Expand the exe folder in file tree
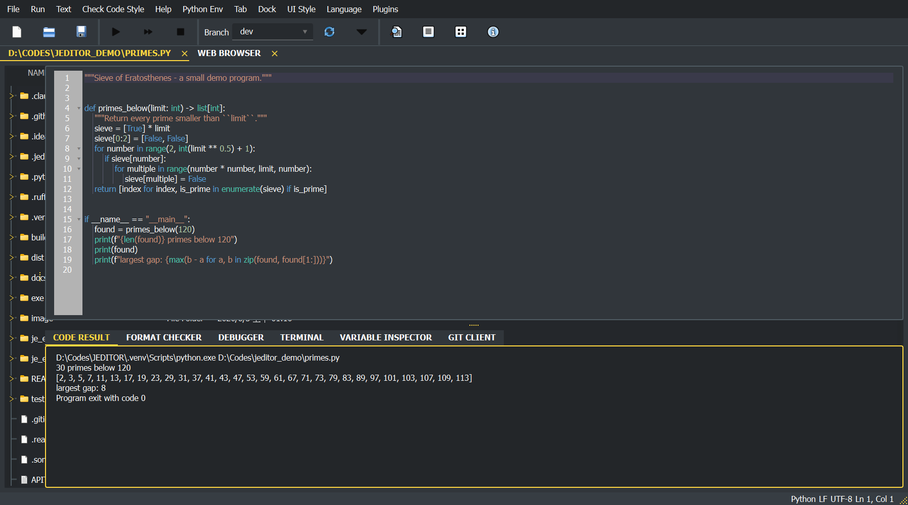 [x=12, y=298]
